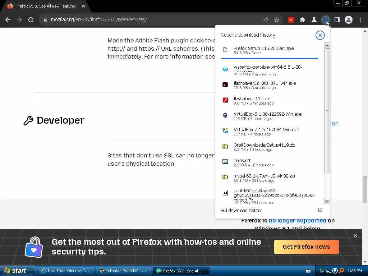
Task: Click the taskbar clock 1:28 PM
Action: [355, 271]
